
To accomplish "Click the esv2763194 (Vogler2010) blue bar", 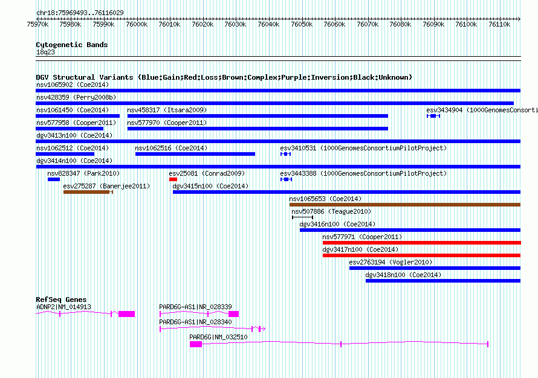I will [435, 268].
